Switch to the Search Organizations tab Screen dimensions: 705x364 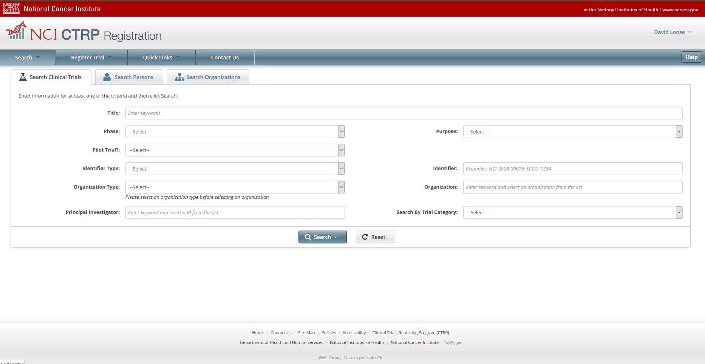(x=209, y=77)
